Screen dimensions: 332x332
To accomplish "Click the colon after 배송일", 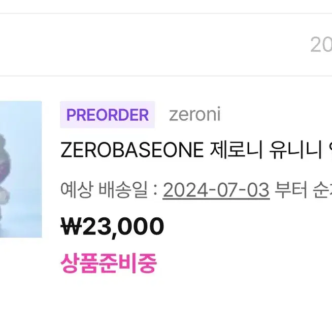I will coord(155,190).
